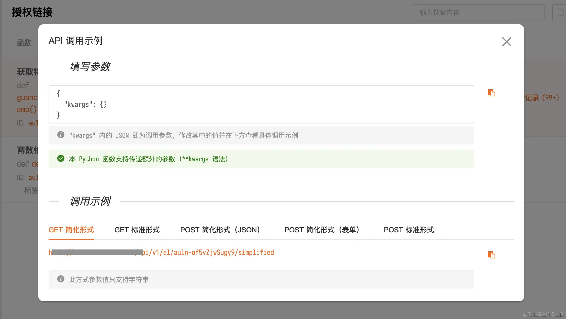Open 记录 (99+) link behind dialog
The height and width of the screenshot is (319, 566).
point(542,98)
